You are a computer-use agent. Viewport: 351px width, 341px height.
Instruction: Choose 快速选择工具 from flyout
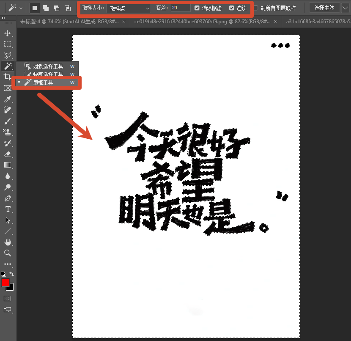pyautogui.click(x=48, y=74)
